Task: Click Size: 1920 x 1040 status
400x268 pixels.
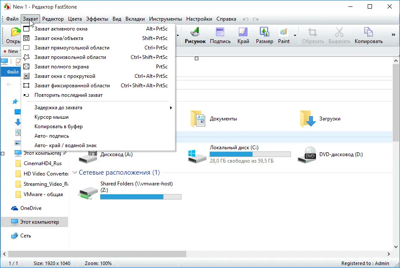Action: pos(52,263)
